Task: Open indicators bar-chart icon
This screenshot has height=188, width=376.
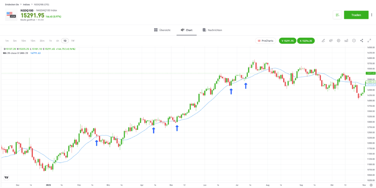Action: (x=346, y=41)
